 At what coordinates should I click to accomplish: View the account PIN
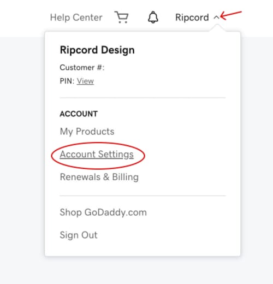click(x=85, y=81)
